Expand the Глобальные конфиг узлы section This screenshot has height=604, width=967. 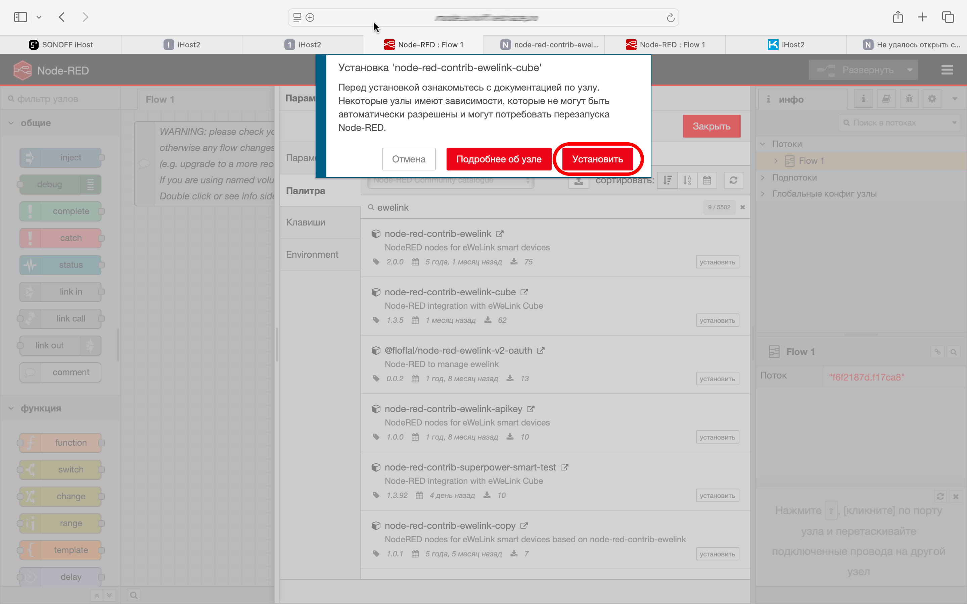coord(763,194)
